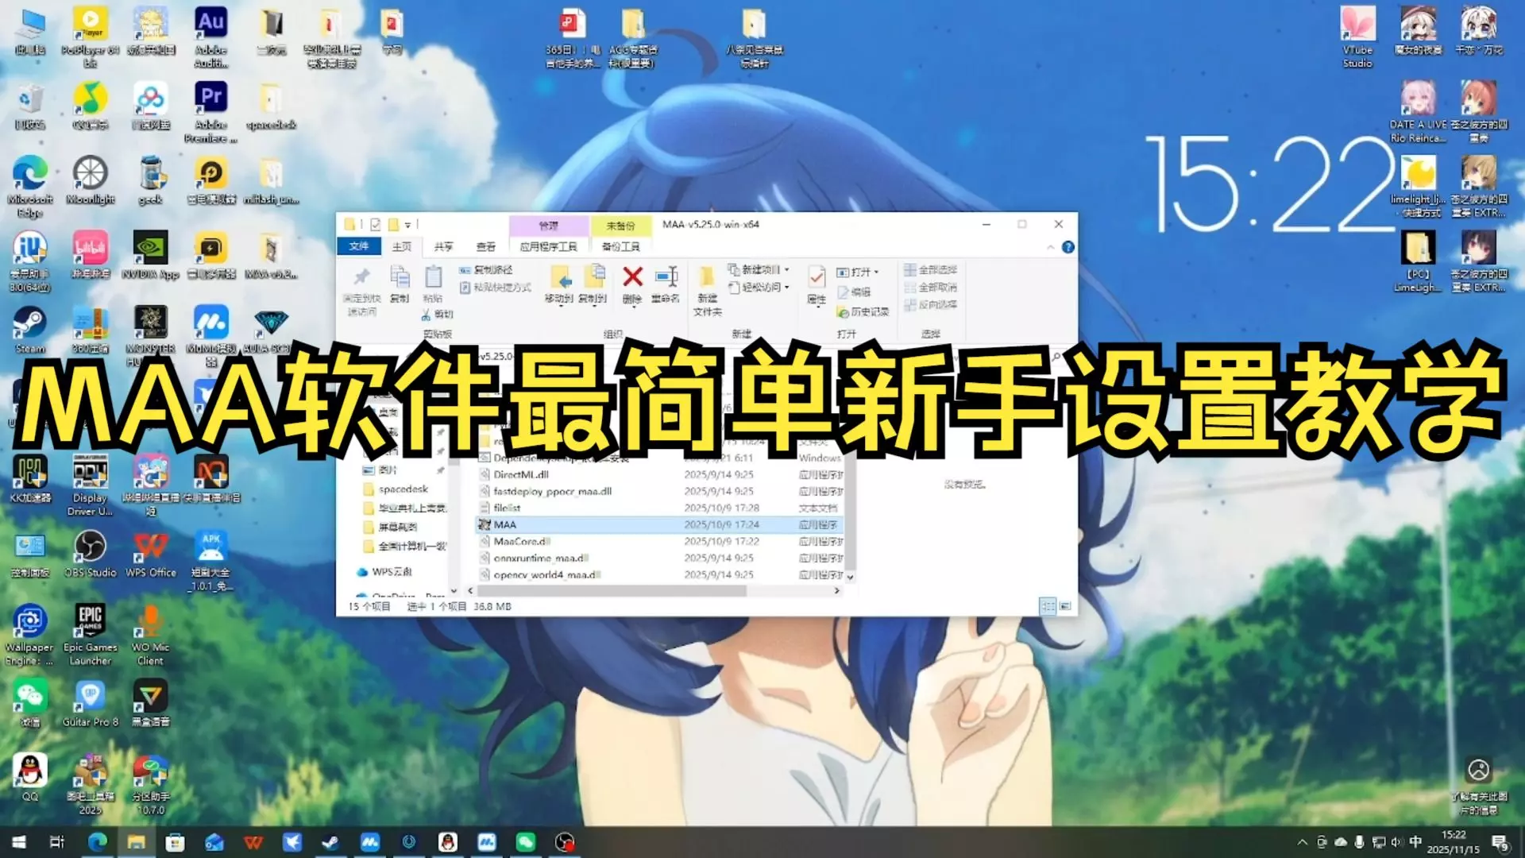
Task: Open the notification center icon
Action: [1500, 843]
